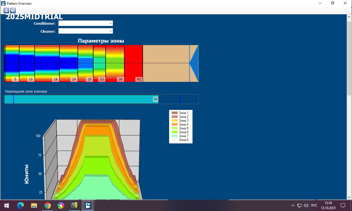The image size is (352, 211).
Task: Switch to Google Chrome in taskbar
Action: (48, 206)
